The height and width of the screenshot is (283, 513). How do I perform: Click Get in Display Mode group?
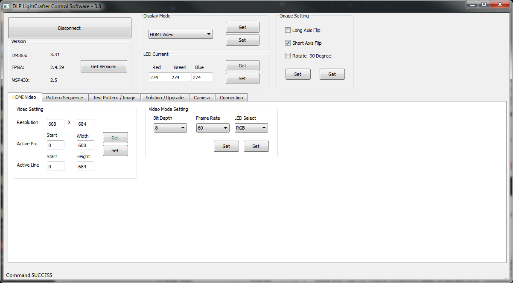tap(242, 27)
